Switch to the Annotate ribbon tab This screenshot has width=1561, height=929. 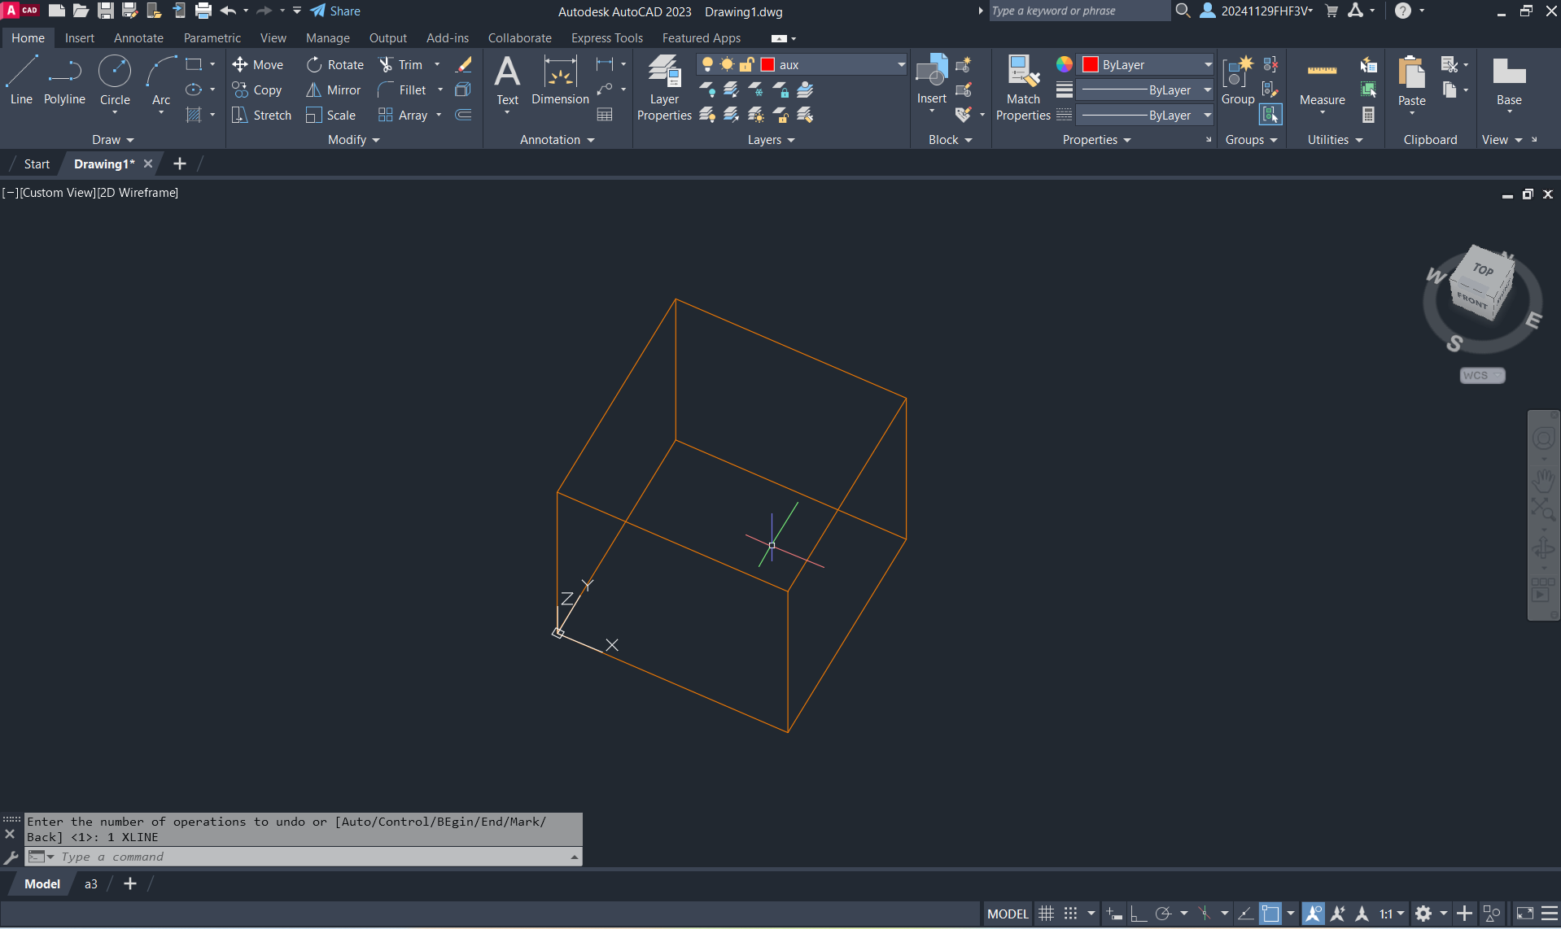click(138, 38)
